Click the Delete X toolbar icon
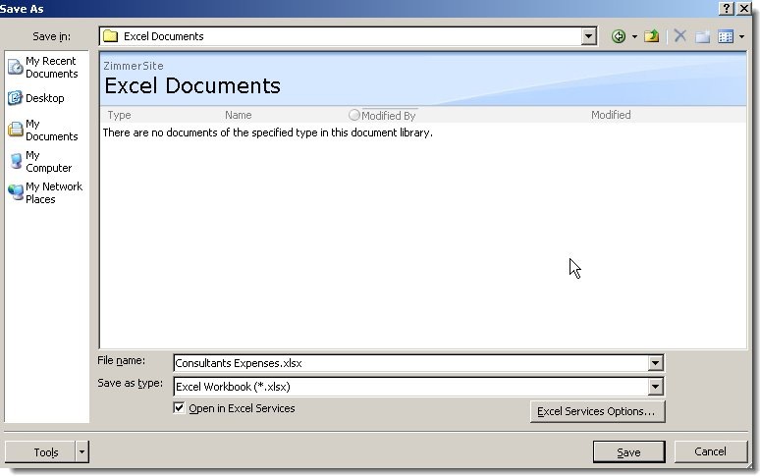The image size is (760, 476). 680,36
